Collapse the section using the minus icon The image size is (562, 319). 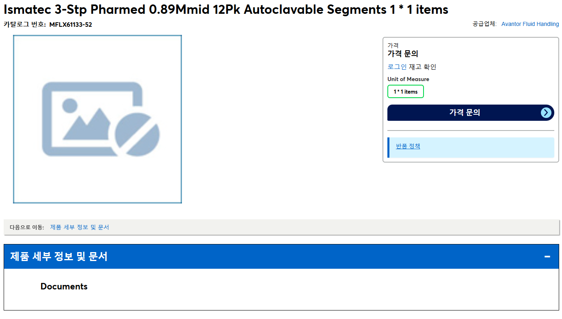coord(547,257)
